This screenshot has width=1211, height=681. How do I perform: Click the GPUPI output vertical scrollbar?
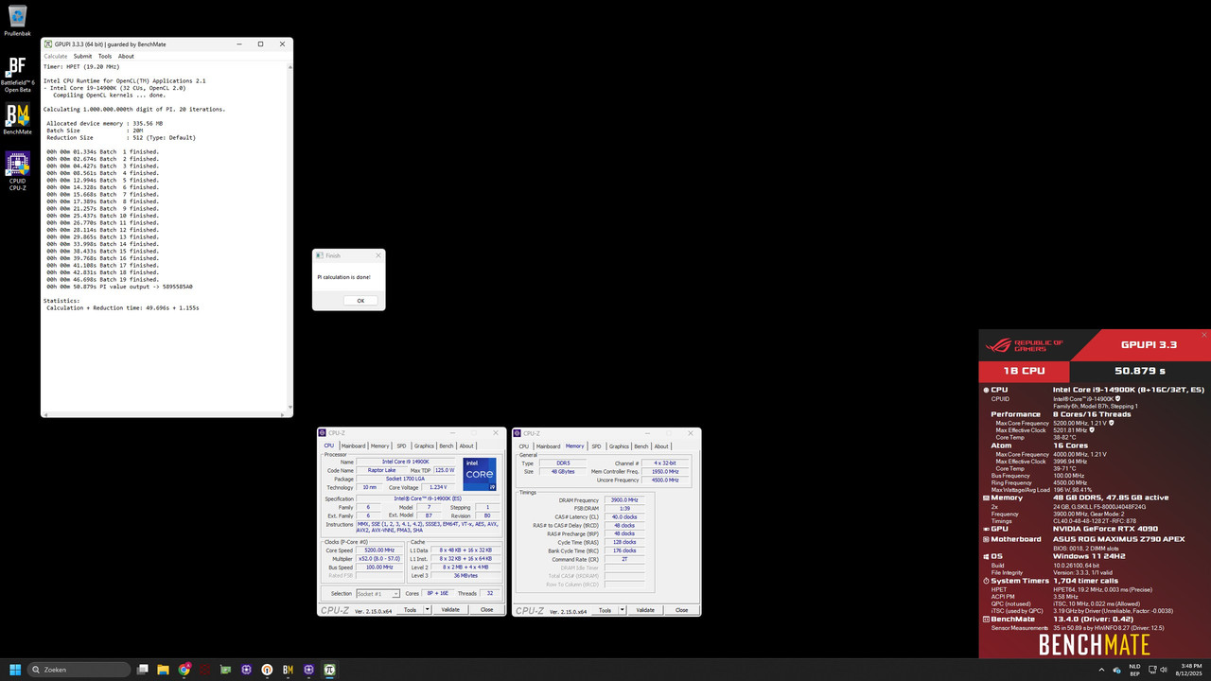(x=289, y=236)
